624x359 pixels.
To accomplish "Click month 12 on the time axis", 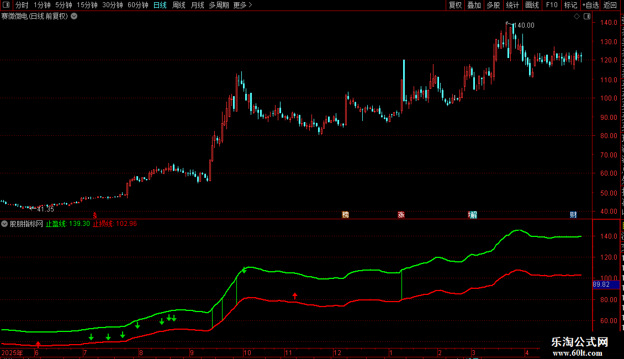I will pos(337,352).
